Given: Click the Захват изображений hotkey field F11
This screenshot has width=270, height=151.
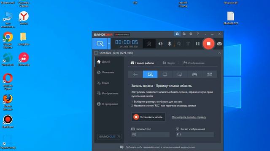Looking at the screenshot, I should click(195, 135).
